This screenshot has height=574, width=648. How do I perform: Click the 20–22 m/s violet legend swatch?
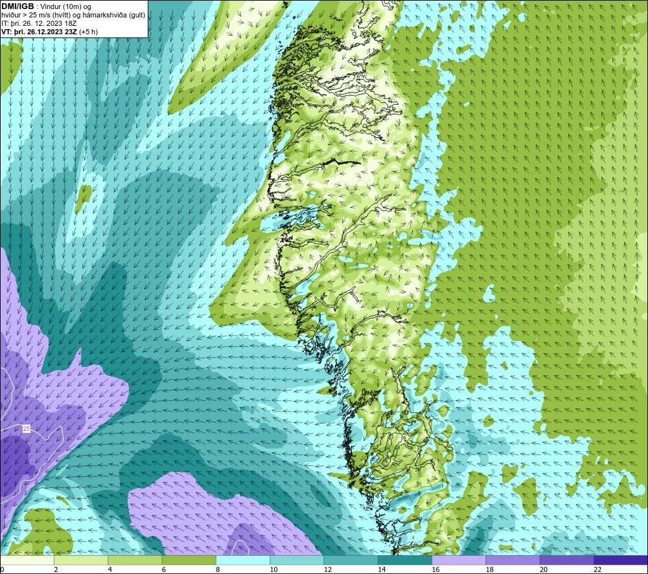(566, 560)
